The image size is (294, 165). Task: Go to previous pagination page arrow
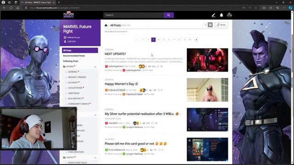(136, 40)
